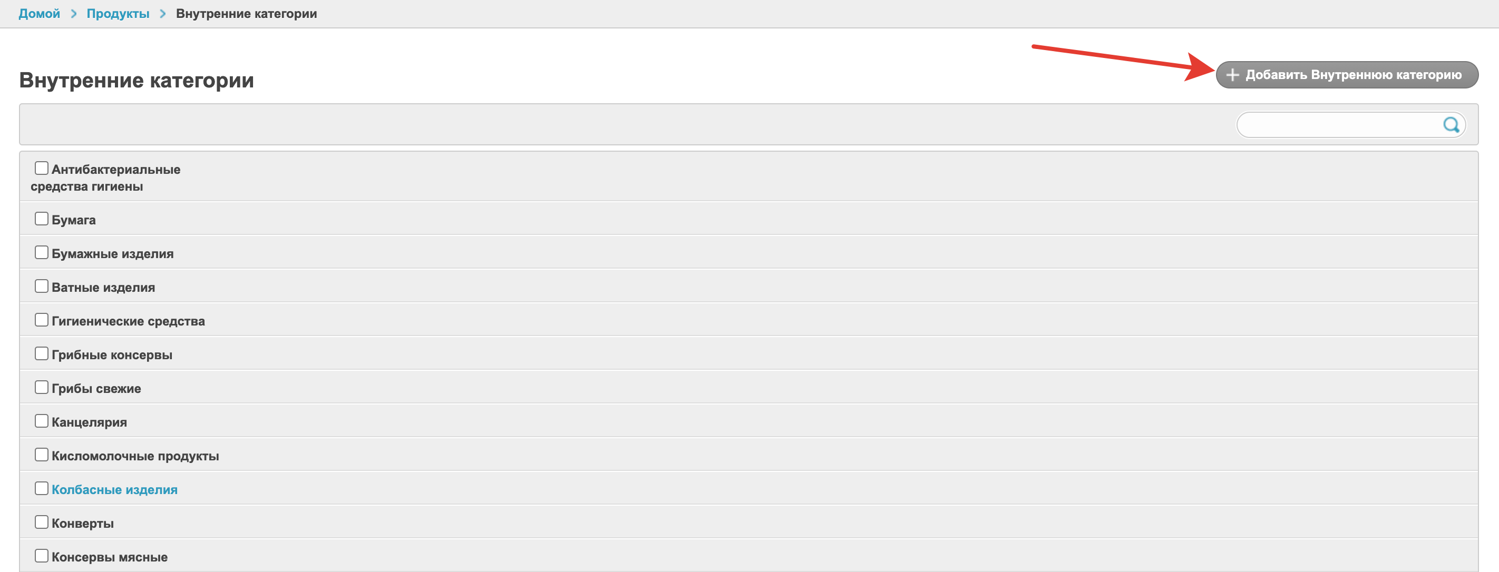Click the plus icon on add button
This screenshot has width=1499, height=572.
[1232, 75]
